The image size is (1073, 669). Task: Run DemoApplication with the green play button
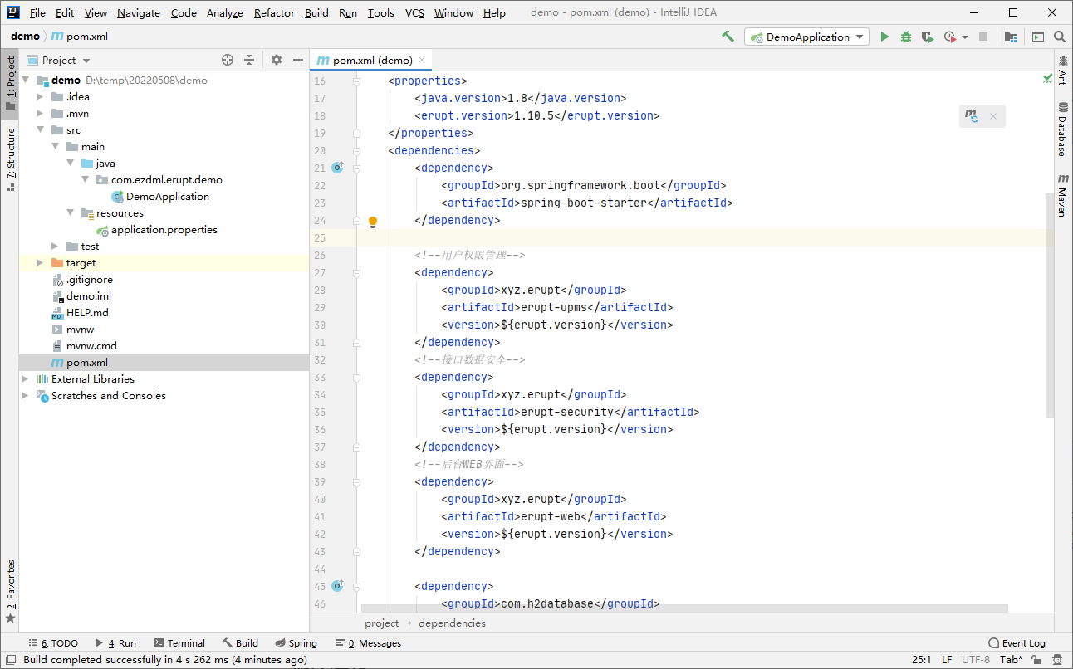click(884, 37)
